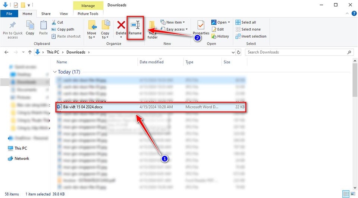Collapse the ribbon with the chevron
The height and width of the screenshot is (198, 358).
click(x=347, y=14)
